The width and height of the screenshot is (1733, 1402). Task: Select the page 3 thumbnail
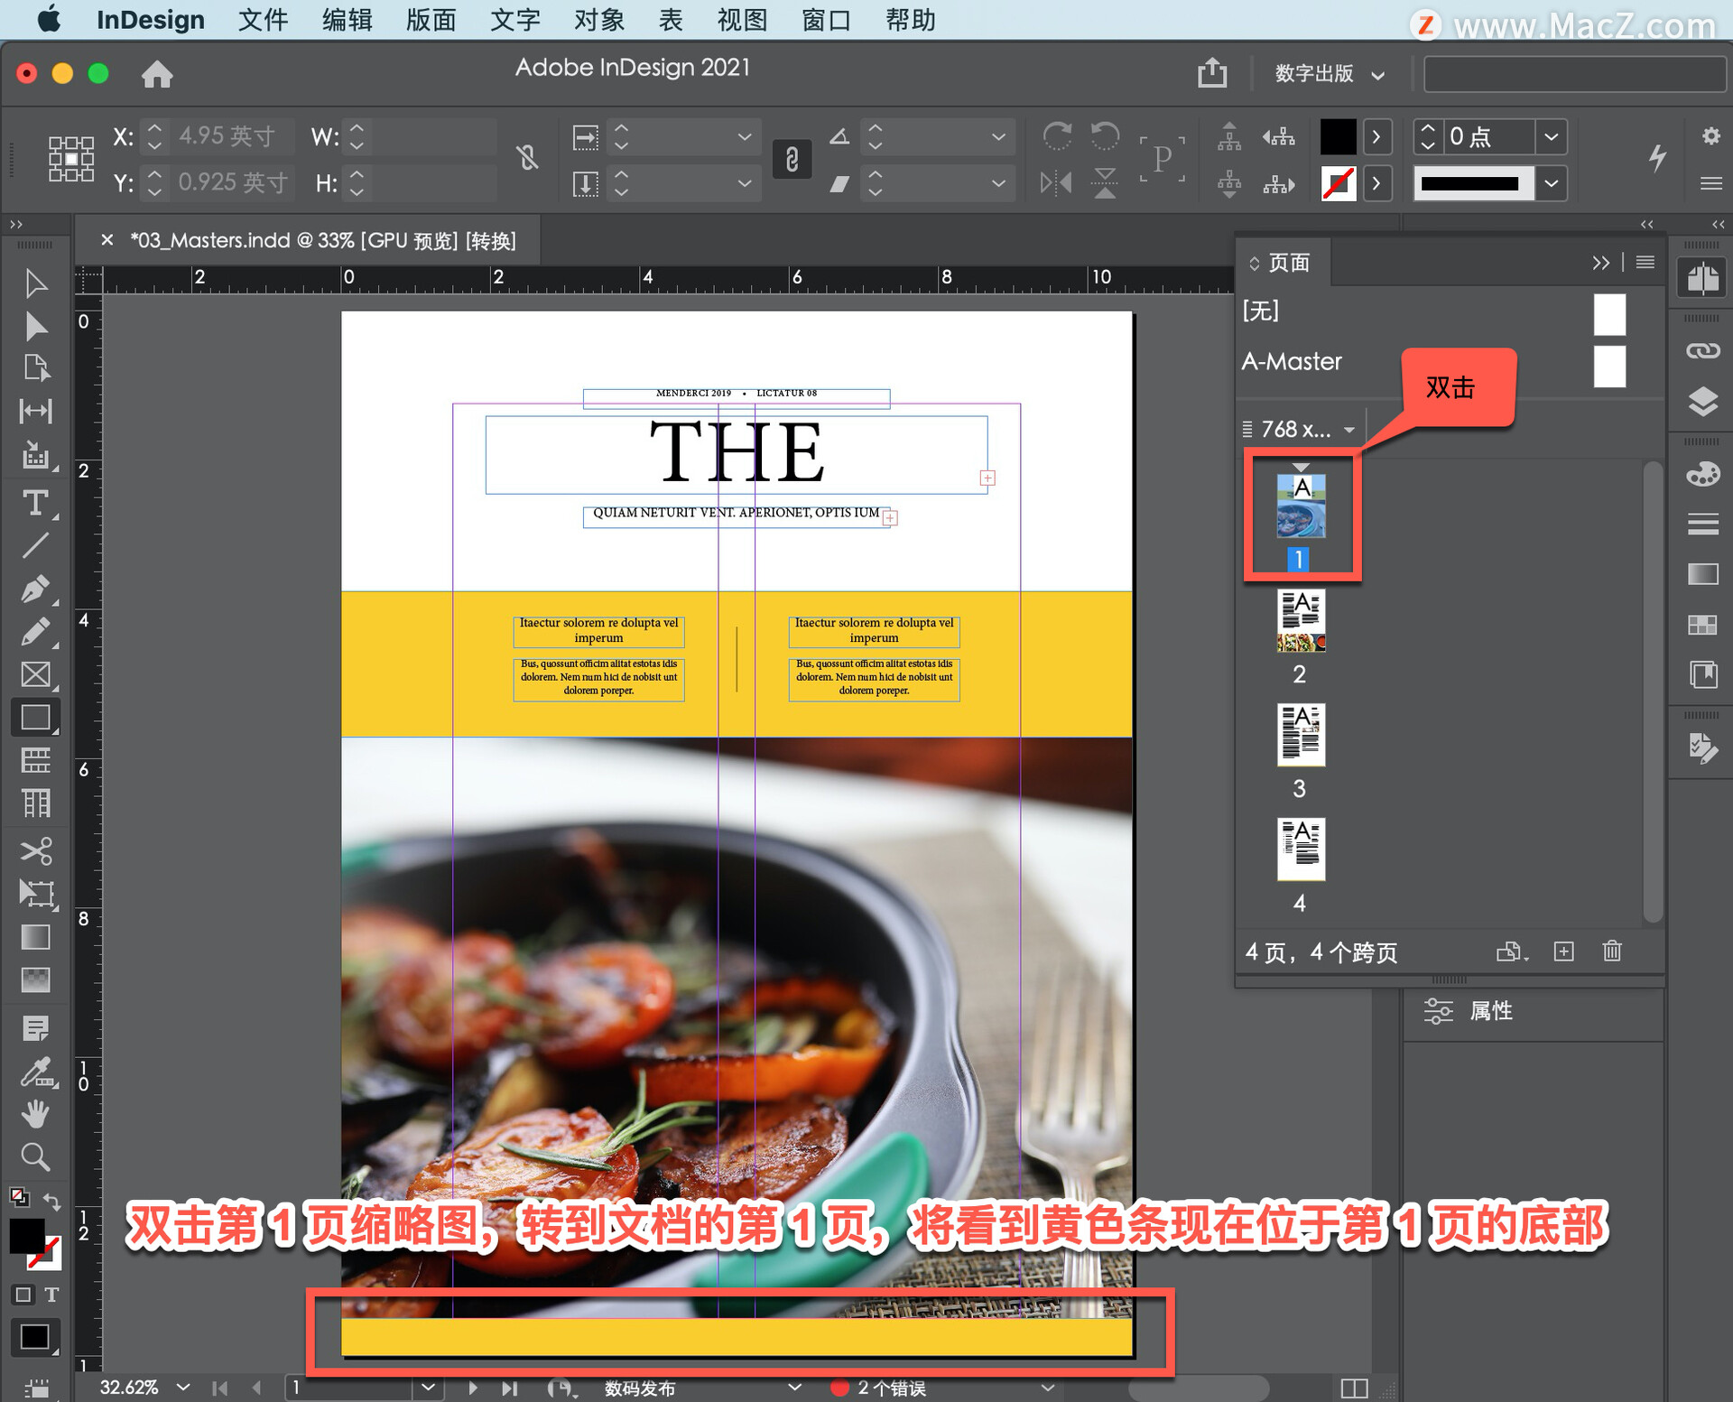1301,735
